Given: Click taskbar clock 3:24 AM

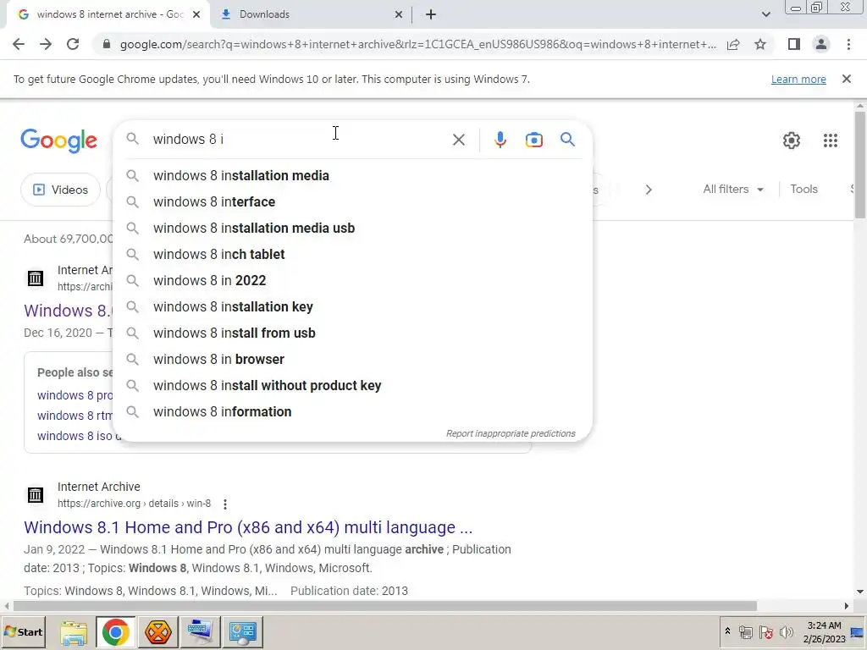Looking at the screenshot, I should pos(824,631).
